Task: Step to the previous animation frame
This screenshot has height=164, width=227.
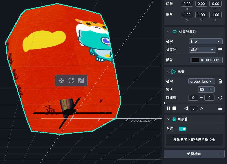Action: coord(186,108)
